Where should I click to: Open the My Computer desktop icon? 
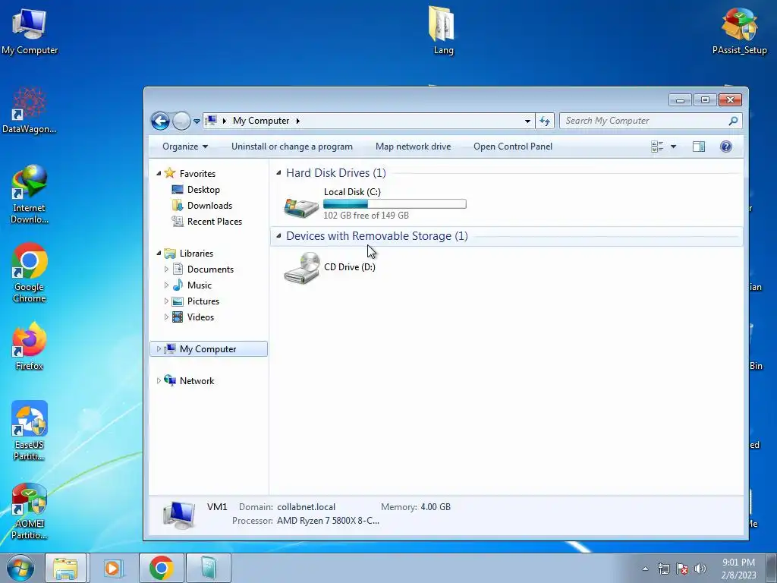30,30
